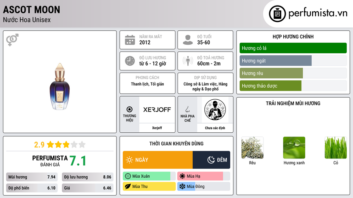Click the unisex gender symbol icon
The height and width of the screenshot is (198, 353).
tap(12, 40)
